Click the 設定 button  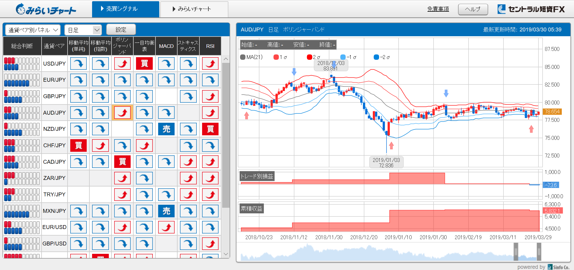[x=121, y=30]
